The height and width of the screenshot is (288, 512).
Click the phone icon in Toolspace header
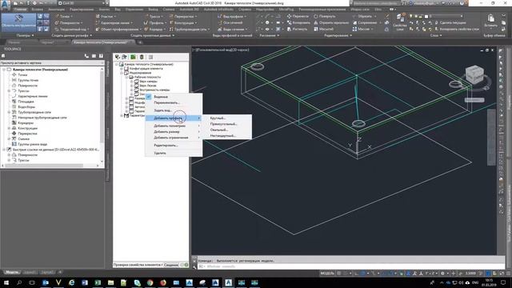86,56
